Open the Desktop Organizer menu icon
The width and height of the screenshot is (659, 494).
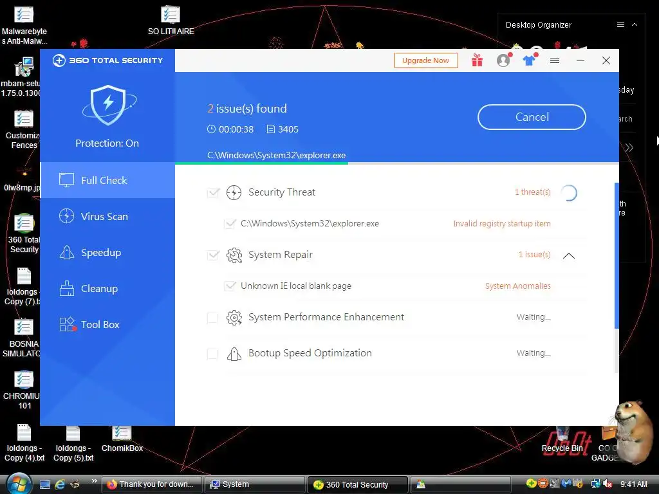[620, 25]
